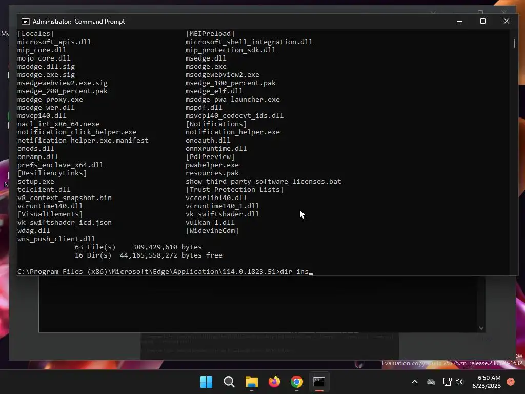Click microsoft_shell_integration.dll entry
Viewport: 525px width, 394px height.
coord(249,42)
